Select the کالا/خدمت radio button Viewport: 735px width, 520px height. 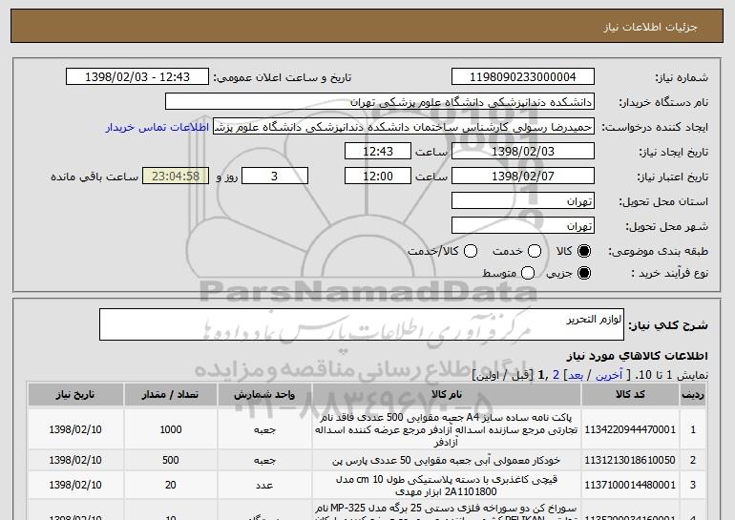pos(471,251)
